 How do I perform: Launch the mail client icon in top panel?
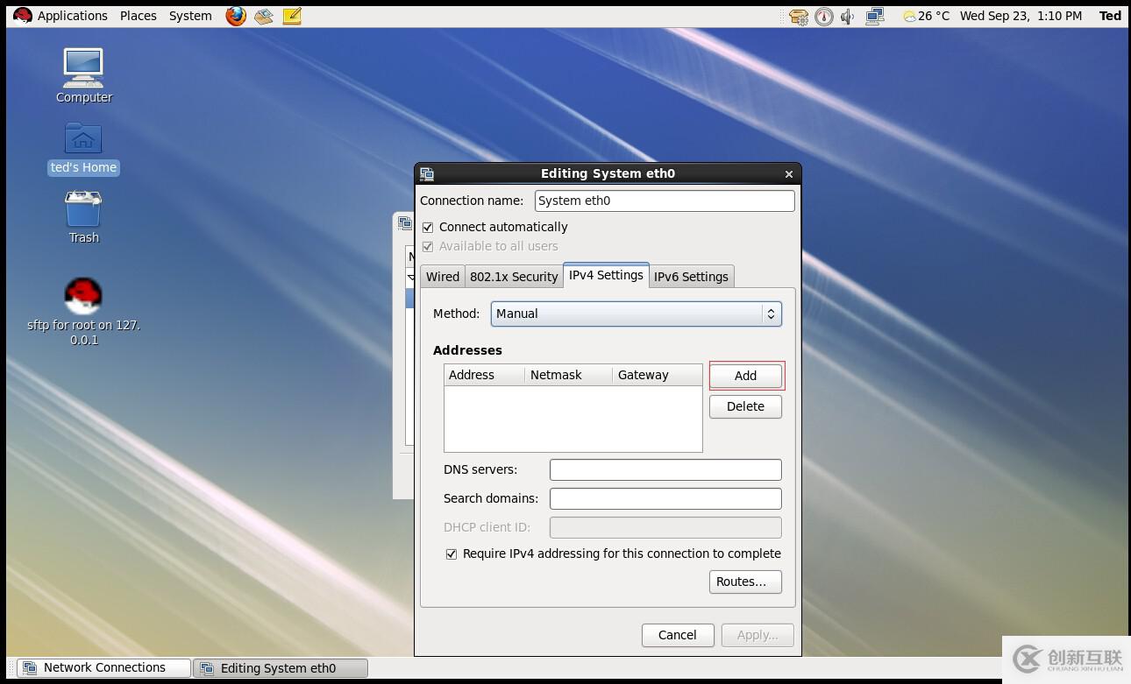coord(264,16)
